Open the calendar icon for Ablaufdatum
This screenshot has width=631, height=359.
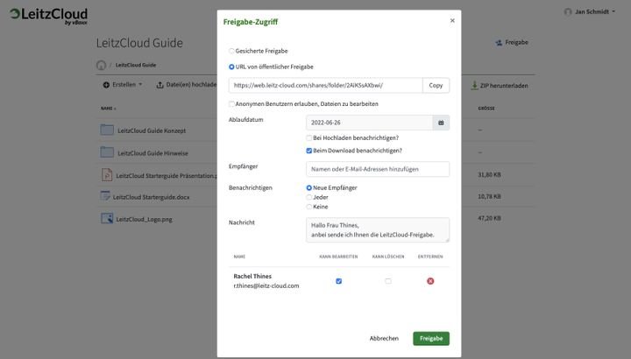pyautogui.click(x=441, y=123)
